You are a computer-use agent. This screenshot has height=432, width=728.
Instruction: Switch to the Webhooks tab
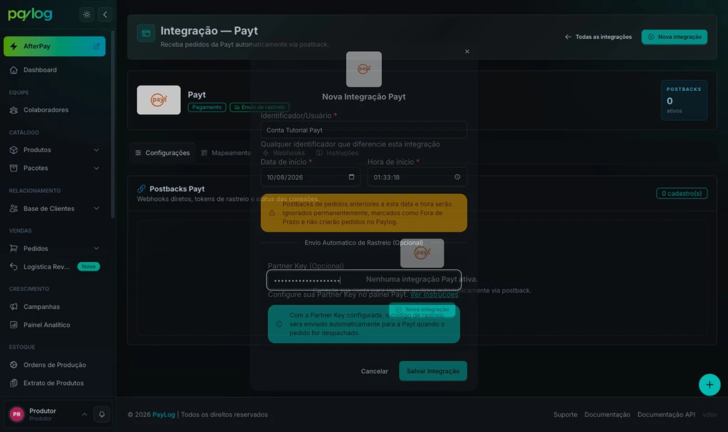[284, 153]
